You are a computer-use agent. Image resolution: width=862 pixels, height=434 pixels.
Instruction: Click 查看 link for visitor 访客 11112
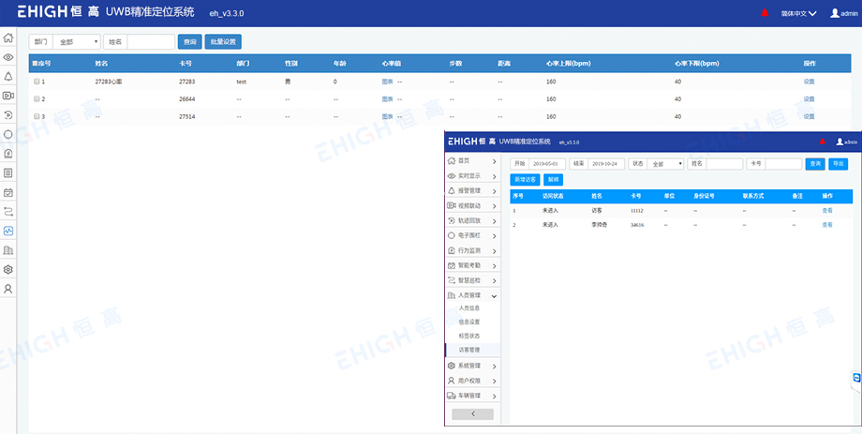click(827, 211)
